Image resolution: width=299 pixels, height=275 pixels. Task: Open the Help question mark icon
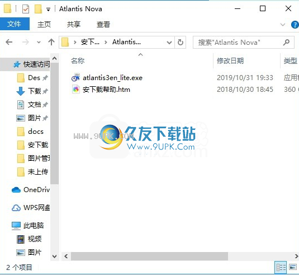click(x=295, y=25)
